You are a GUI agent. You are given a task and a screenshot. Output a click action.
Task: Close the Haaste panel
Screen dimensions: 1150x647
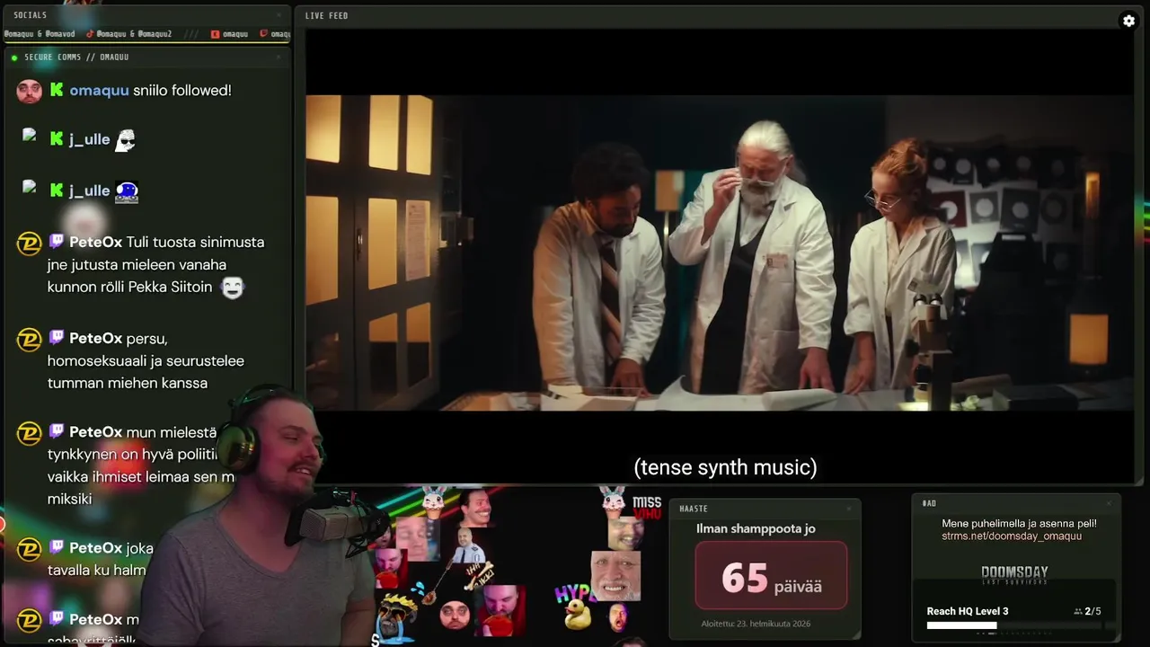(849, 509)
